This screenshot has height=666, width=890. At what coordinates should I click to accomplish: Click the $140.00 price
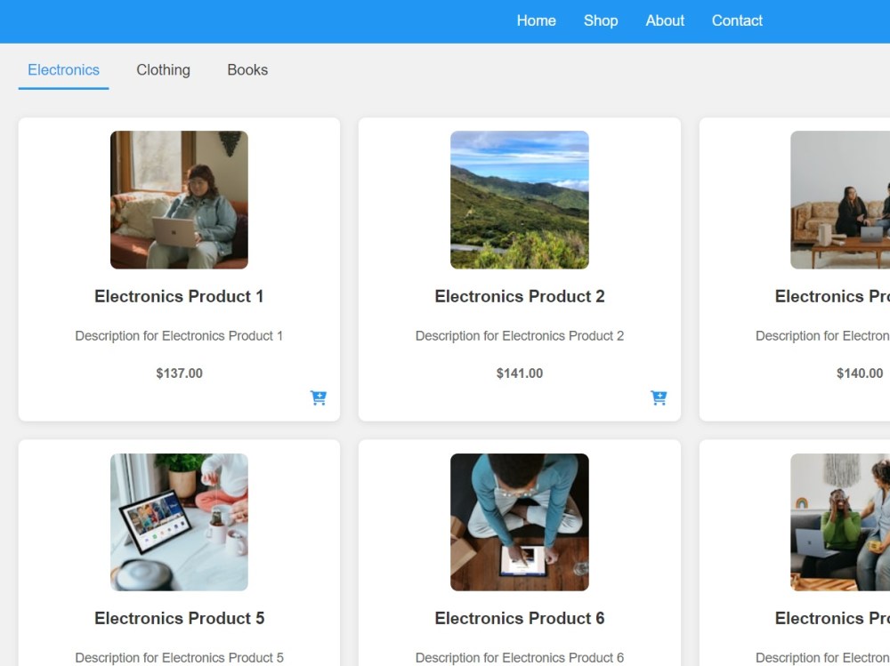(860, 373)
